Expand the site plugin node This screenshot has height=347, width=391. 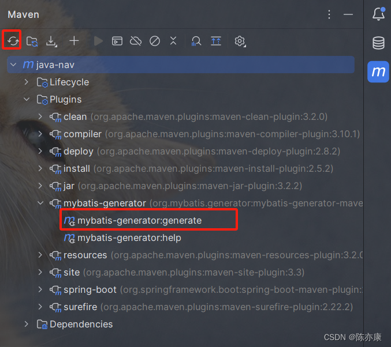pyautogui.click(x=40, y=272)
